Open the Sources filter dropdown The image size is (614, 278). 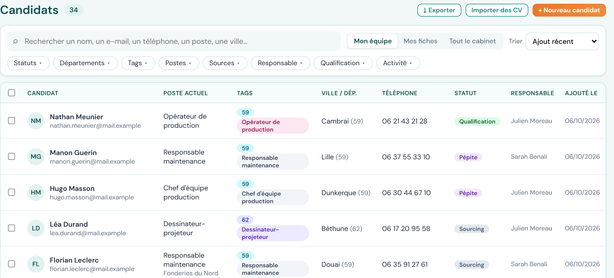click(225, 63)
